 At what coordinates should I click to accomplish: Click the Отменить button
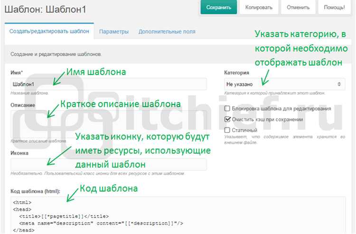[x=298, y=7]
